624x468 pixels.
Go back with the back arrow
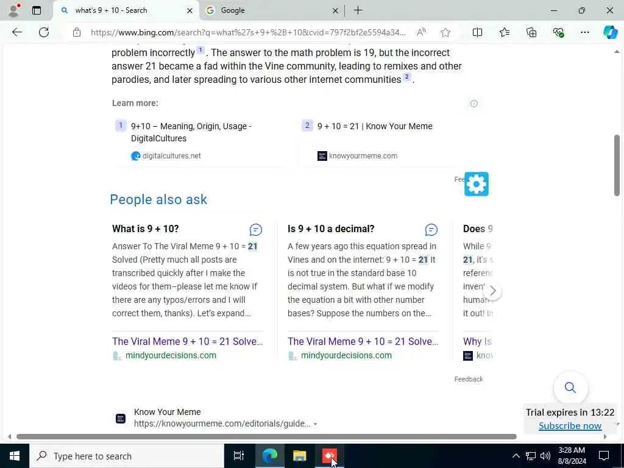pos(17,32)
